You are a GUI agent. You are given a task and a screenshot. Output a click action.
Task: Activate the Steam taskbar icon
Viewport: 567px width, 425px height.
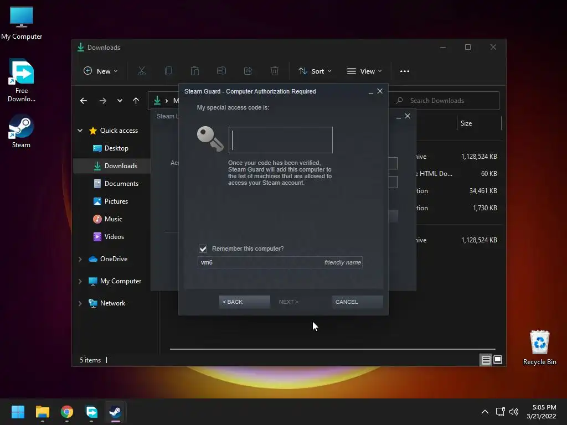pyautogui.click(x=115, y=412)
